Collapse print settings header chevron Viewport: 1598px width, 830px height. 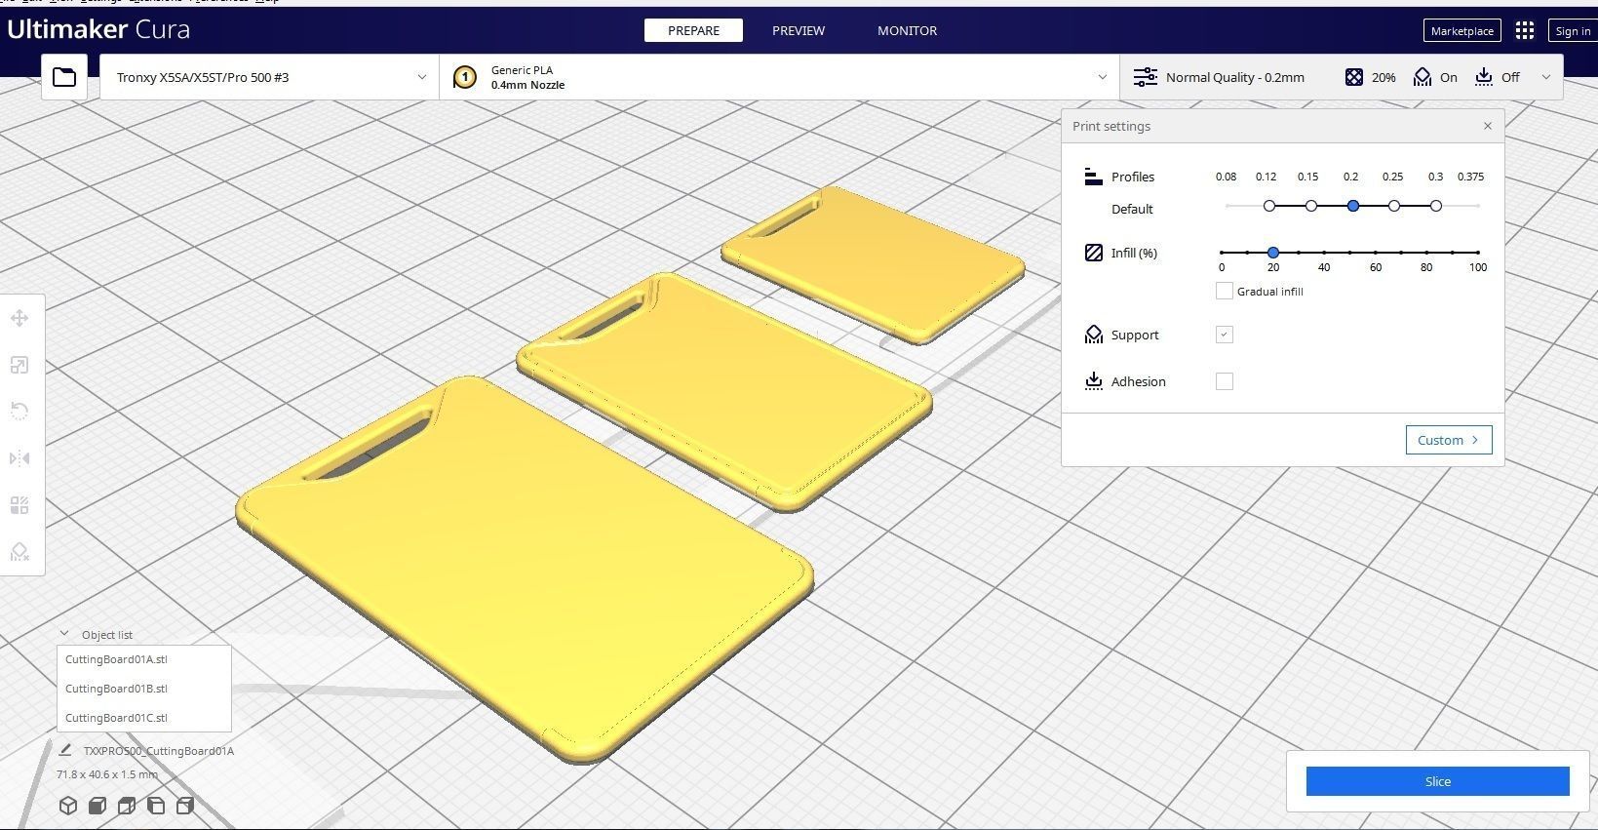click(1545, 77)
